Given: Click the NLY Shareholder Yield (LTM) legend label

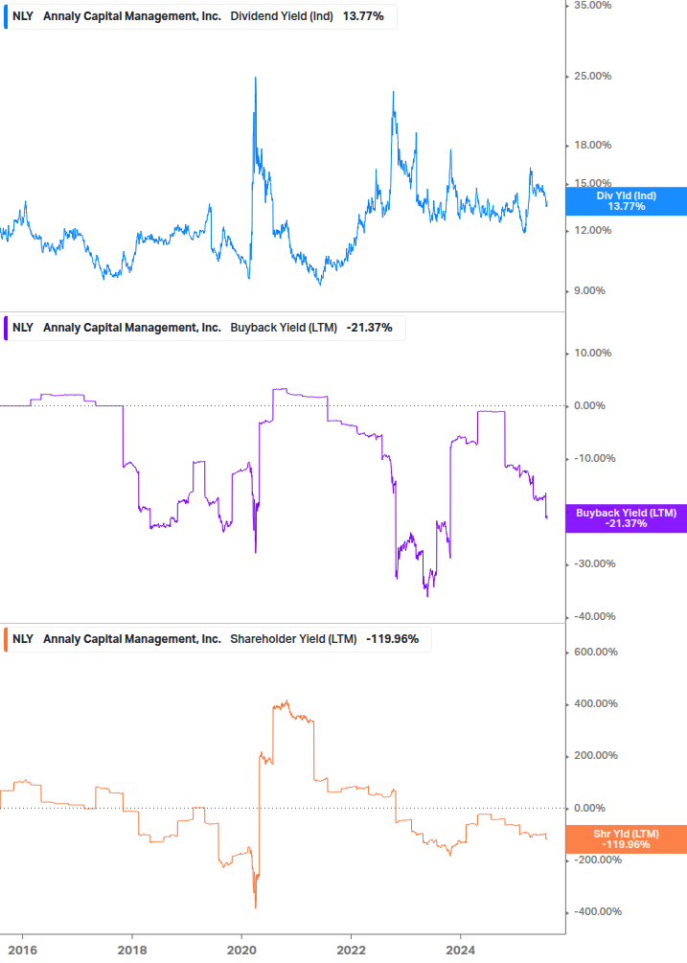Looking at the screenshot, I should click(218, 639).
